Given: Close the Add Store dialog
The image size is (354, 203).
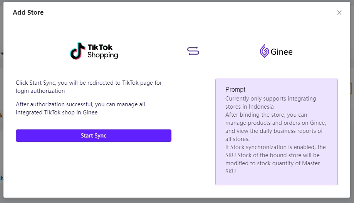Looking at the screenshot, I should [x=339, y=13].
